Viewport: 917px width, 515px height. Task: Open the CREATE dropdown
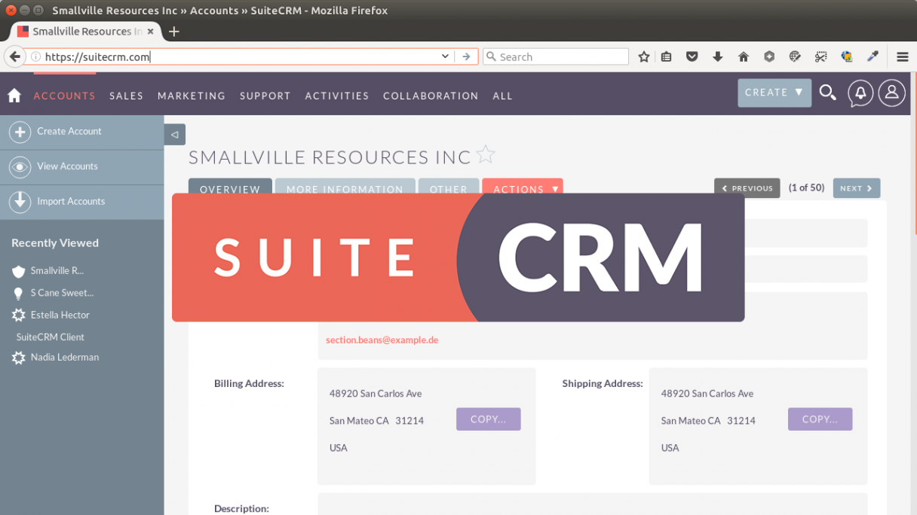[x=774, y=93]
